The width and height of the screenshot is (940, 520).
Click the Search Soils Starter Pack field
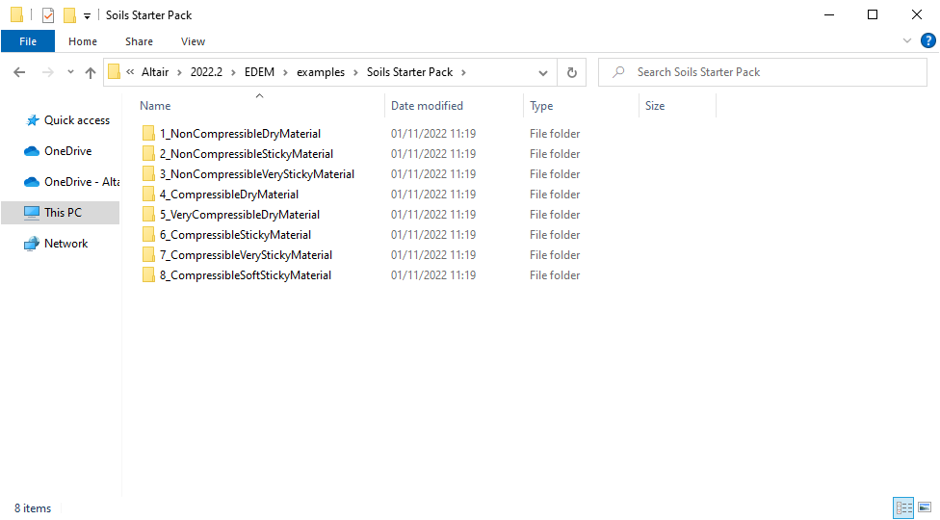763,72
